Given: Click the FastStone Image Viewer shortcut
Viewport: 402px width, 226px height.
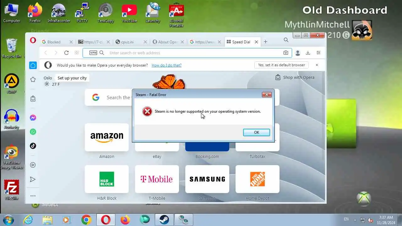Looking at the screenshot, I should [x=12, y=157].
